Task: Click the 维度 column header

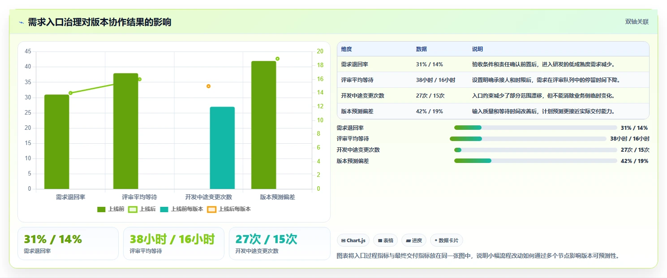Action: click(x=346, y=49)
